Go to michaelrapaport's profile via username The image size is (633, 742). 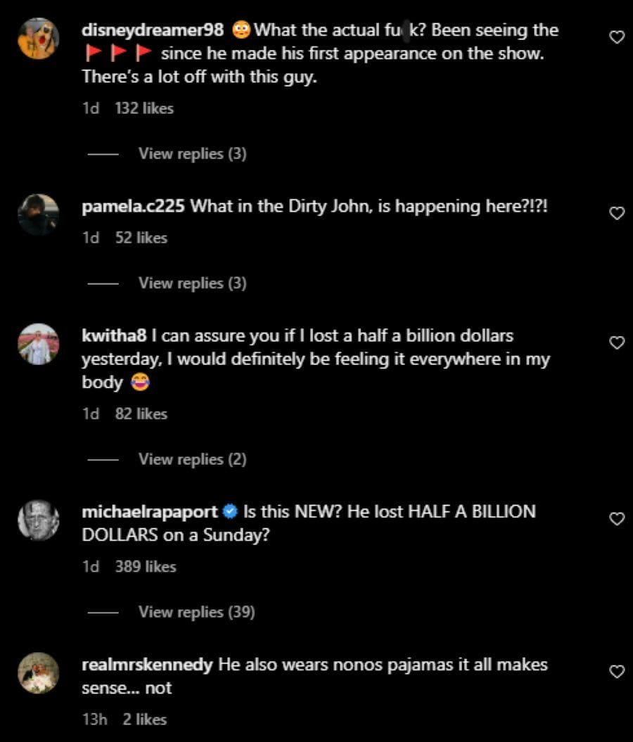tap(150, 511)
